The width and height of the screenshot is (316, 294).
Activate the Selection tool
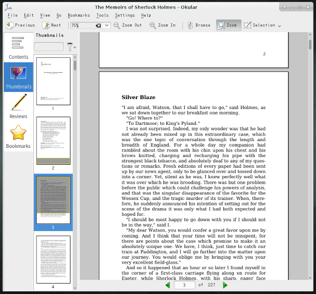click(x=260, y=25)
